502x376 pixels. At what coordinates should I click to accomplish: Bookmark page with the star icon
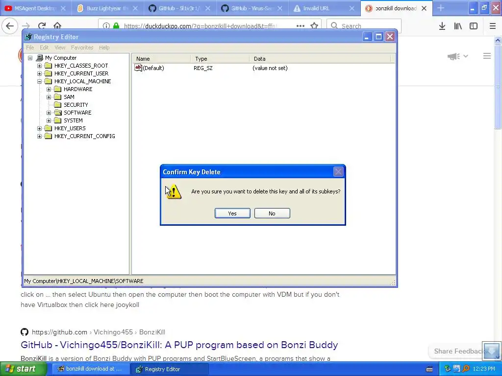pos(314,26)
